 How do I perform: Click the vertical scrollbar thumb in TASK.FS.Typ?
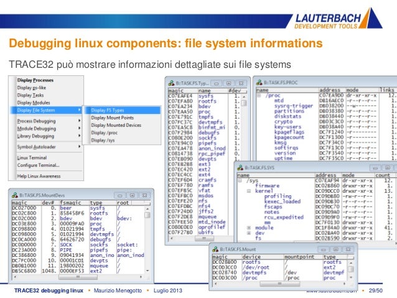pyautogui.click(x=244, y=103)
